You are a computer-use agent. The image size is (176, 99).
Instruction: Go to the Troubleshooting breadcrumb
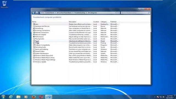pos(79,13)
